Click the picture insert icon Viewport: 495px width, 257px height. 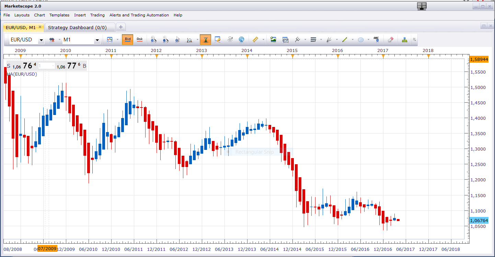(273, 40)
